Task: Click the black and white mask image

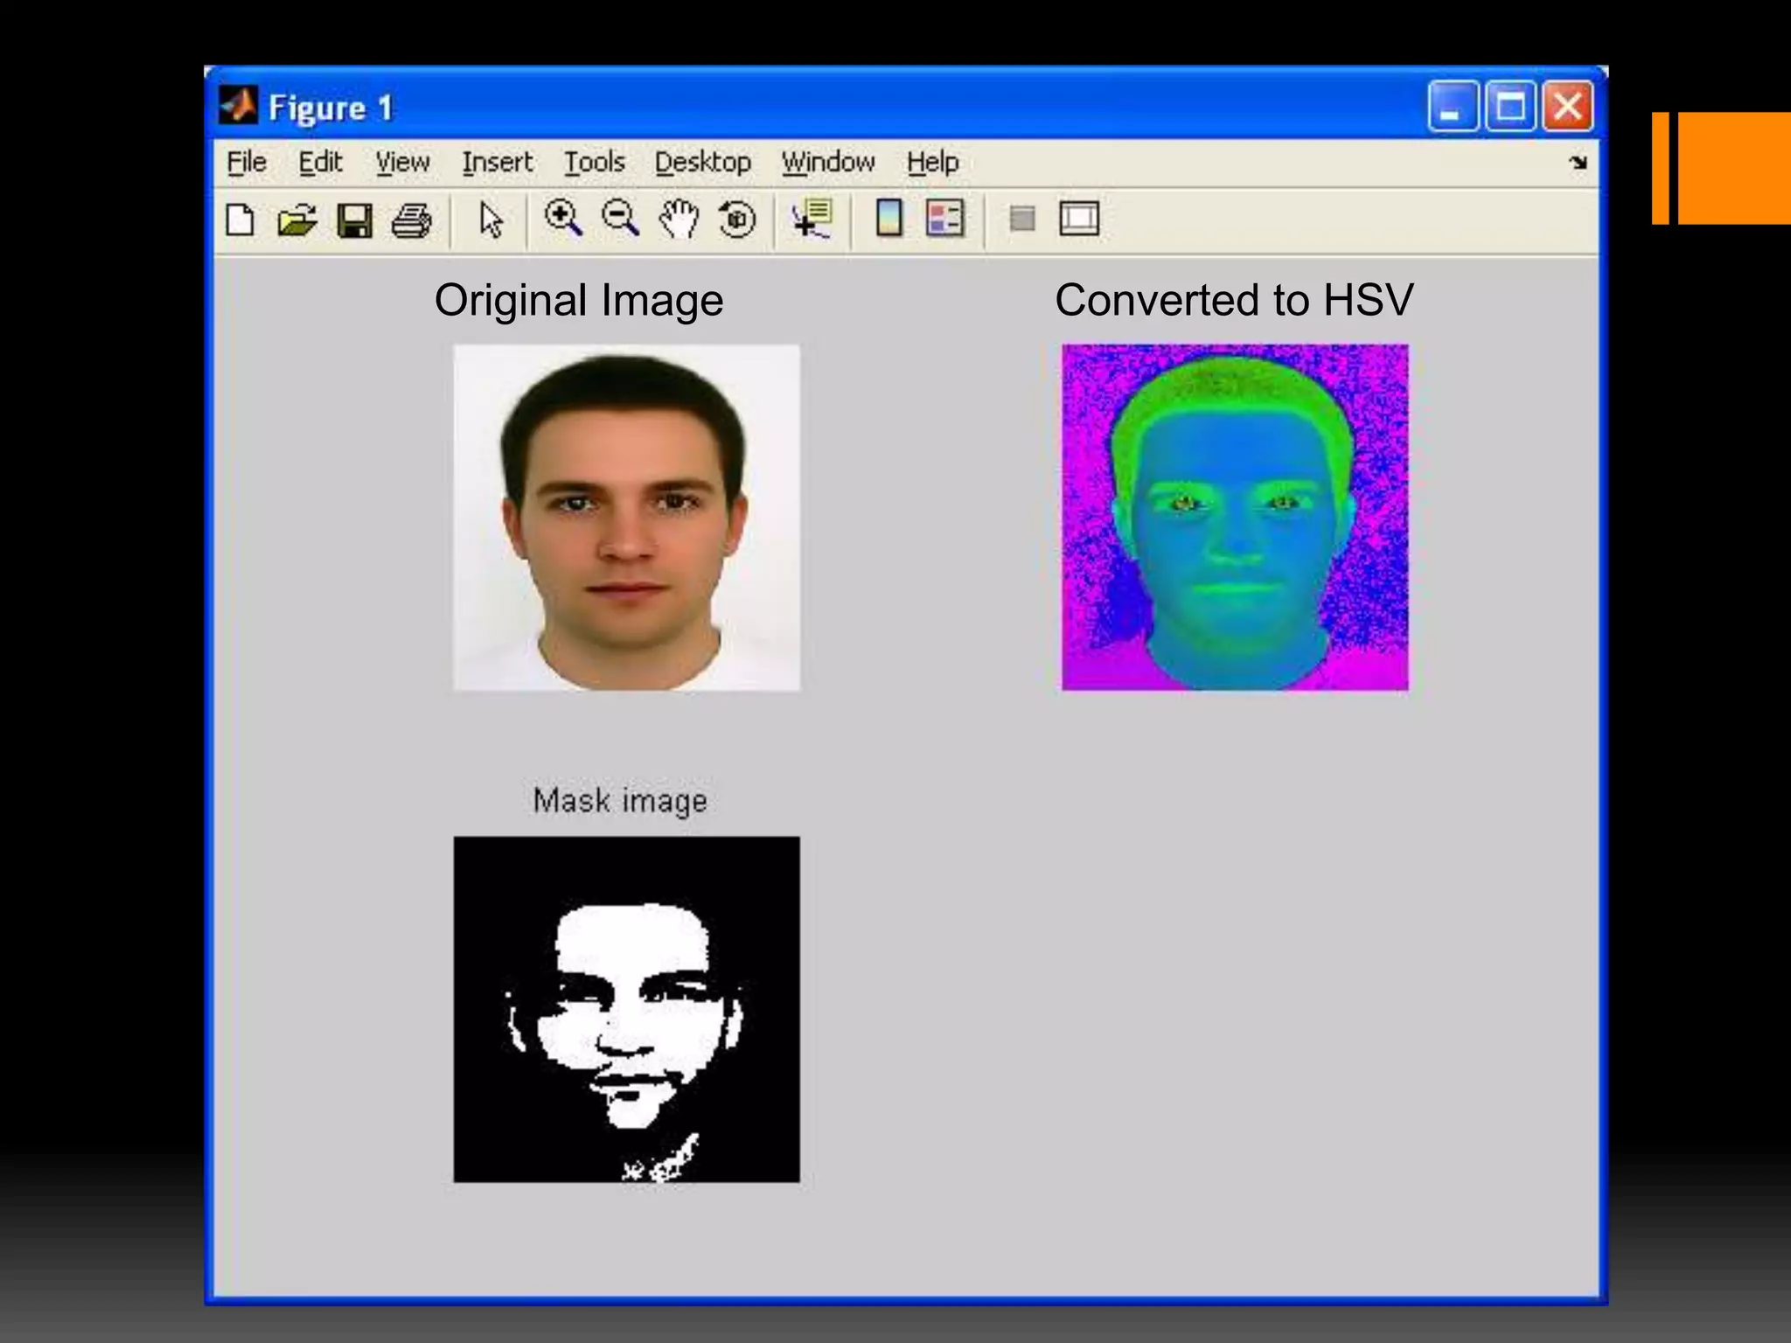Action: [x=626, y=1010]
